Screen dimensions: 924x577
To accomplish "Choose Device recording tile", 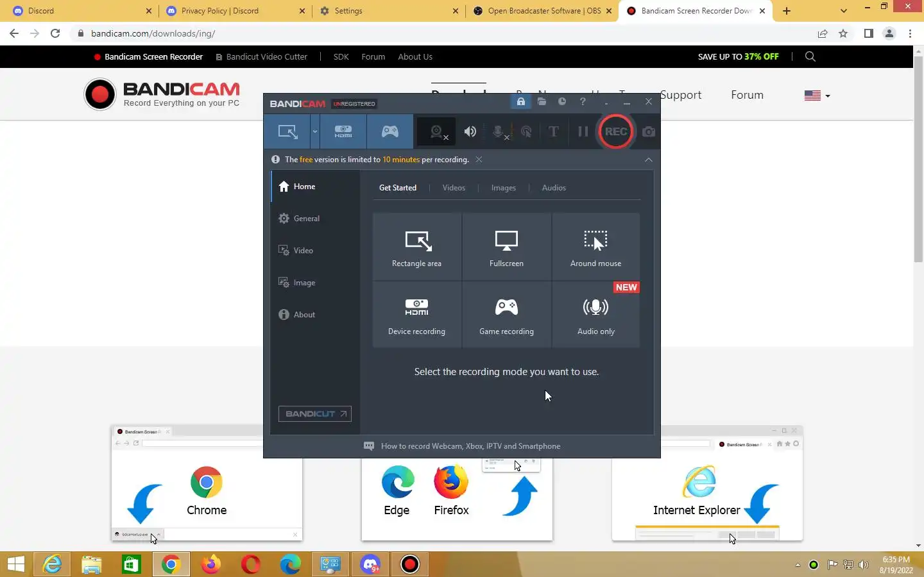I will [416, 315].
